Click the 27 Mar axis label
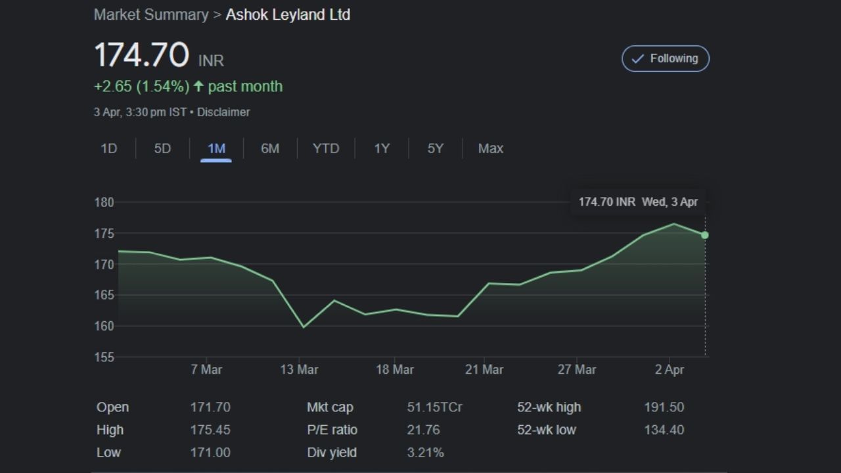 tap(577, 370)
